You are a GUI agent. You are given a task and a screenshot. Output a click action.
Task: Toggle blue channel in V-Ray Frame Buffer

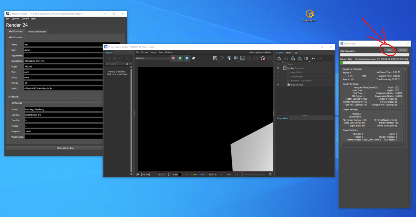tap(187, 58)
